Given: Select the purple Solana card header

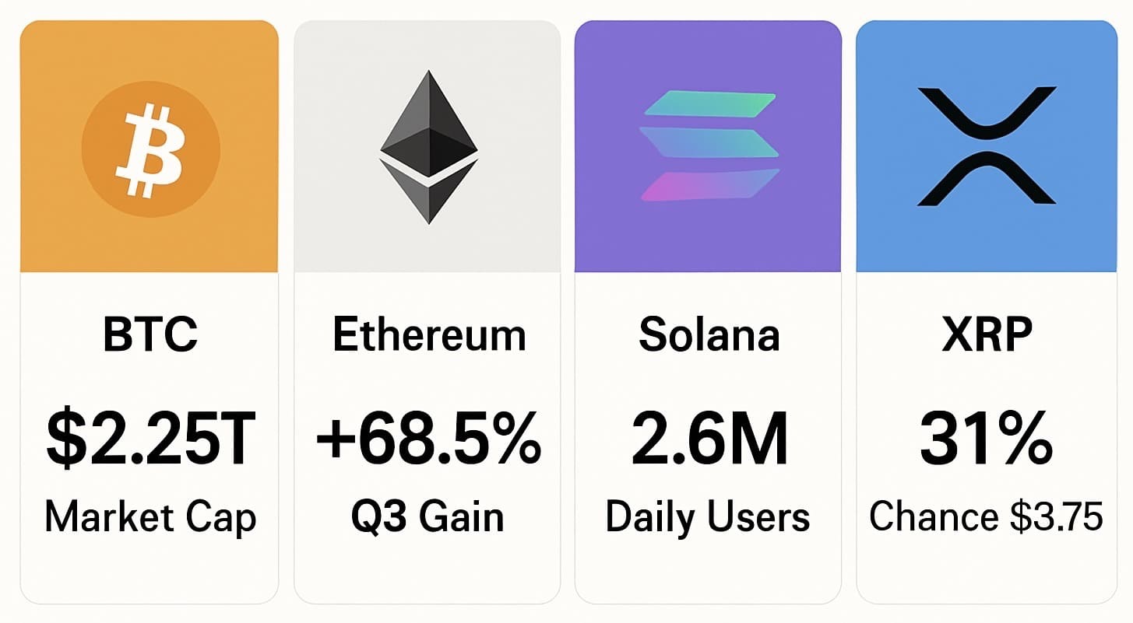Looking at the screenshot, I should pyautogui.click(x=708, y=146).
